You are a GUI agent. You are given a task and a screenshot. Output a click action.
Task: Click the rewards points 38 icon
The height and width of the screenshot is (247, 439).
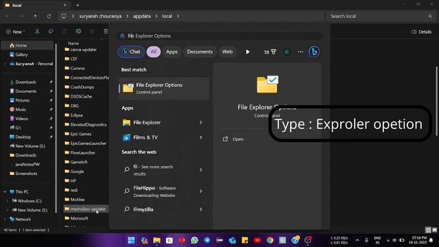coord(270,52)
